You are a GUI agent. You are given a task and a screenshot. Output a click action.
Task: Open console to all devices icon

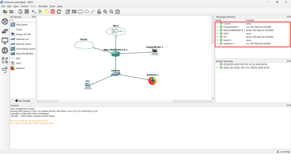pos(34,12)
